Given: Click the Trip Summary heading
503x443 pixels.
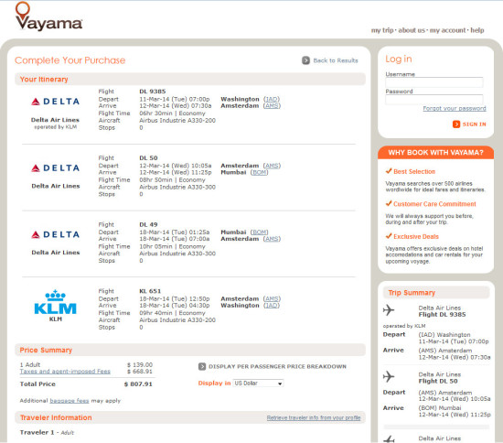Looking at the screenshot, I should (x=412, y=293).
